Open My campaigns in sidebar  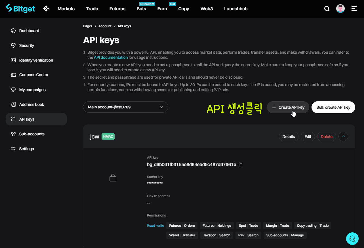(x=36, y=90)
